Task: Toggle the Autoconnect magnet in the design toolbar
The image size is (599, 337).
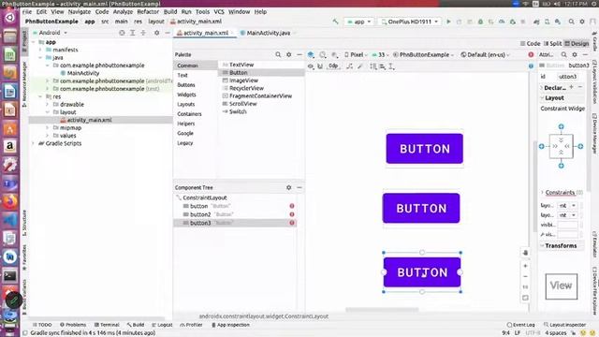Action: point(320,66)
